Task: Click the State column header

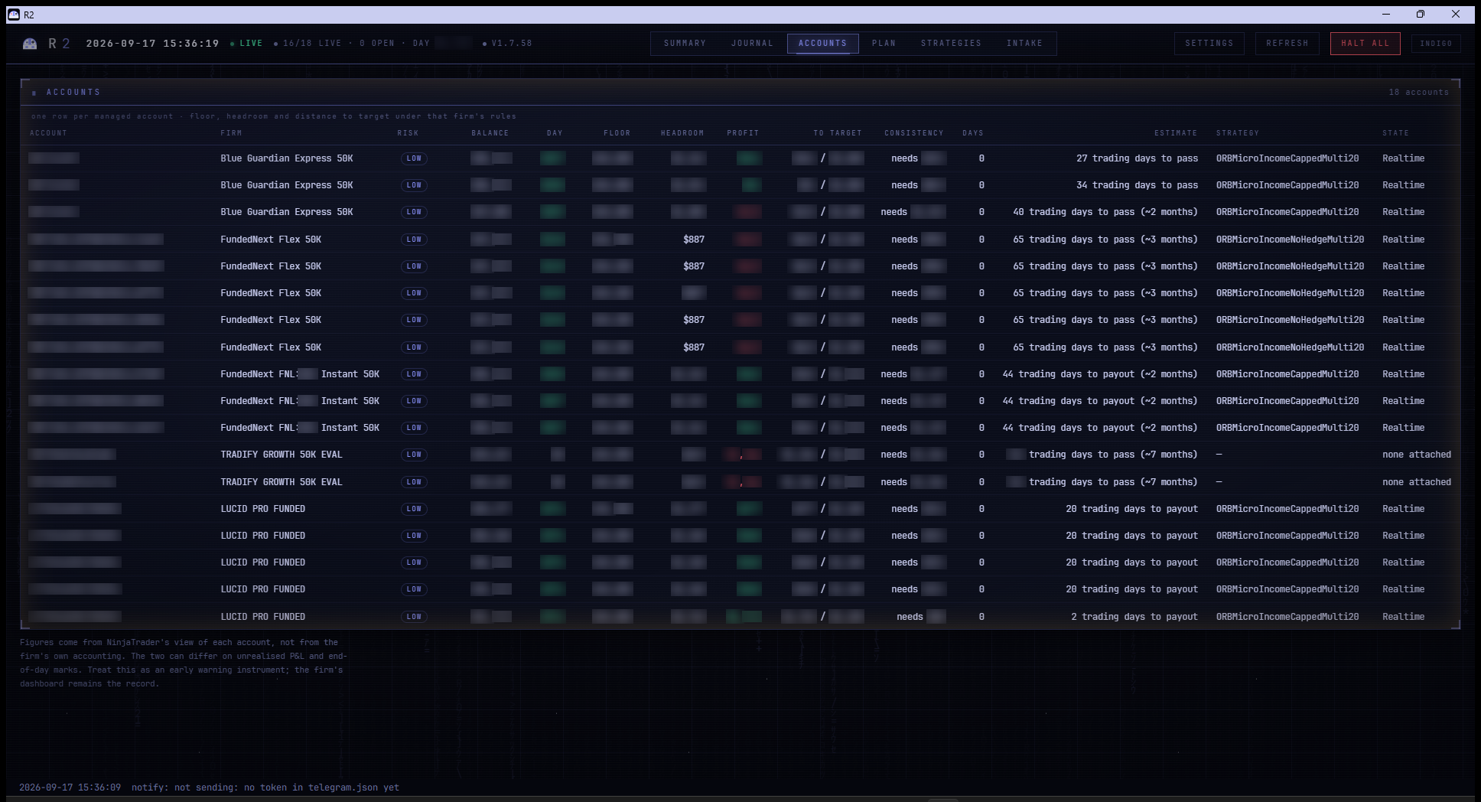Action: click(1395, 133)
